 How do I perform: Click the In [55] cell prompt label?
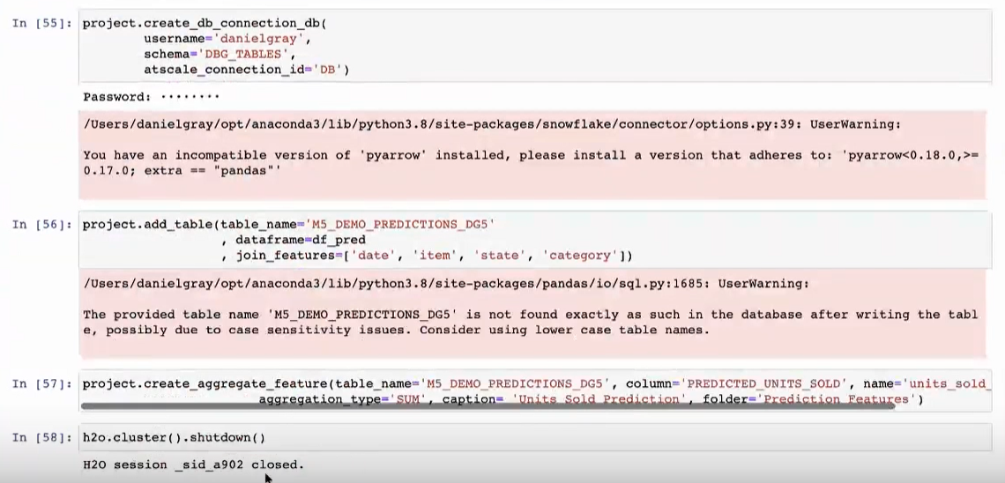(42, 23)
